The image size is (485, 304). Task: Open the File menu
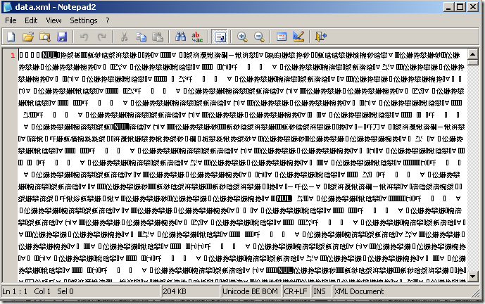point(11,20)
